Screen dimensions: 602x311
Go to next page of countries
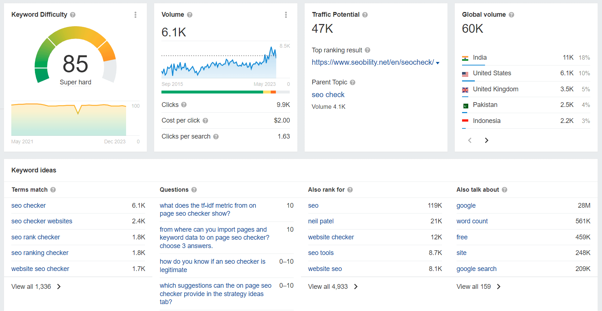pos(486,140)
